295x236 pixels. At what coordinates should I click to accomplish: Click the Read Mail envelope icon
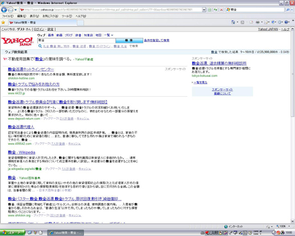coord(251,22)
